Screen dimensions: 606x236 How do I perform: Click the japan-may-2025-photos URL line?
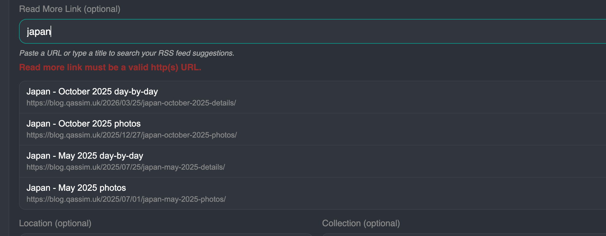[126, 199]
